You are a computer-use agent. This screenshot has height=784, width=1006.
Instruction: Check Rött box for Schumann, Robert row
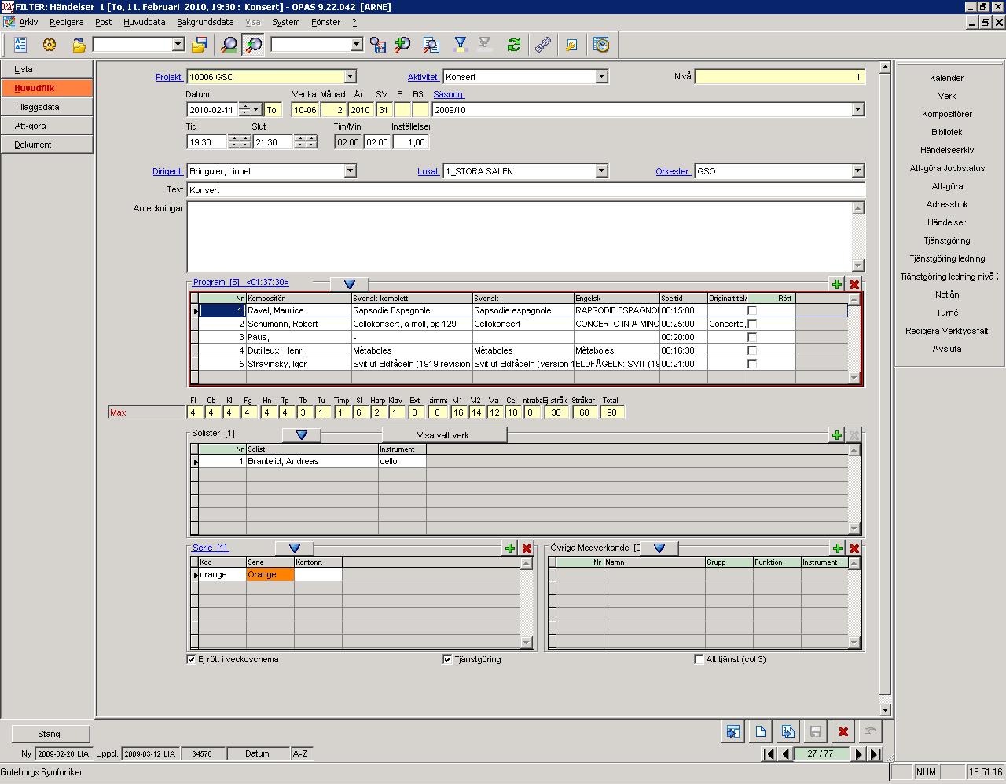tap(752, 324)
